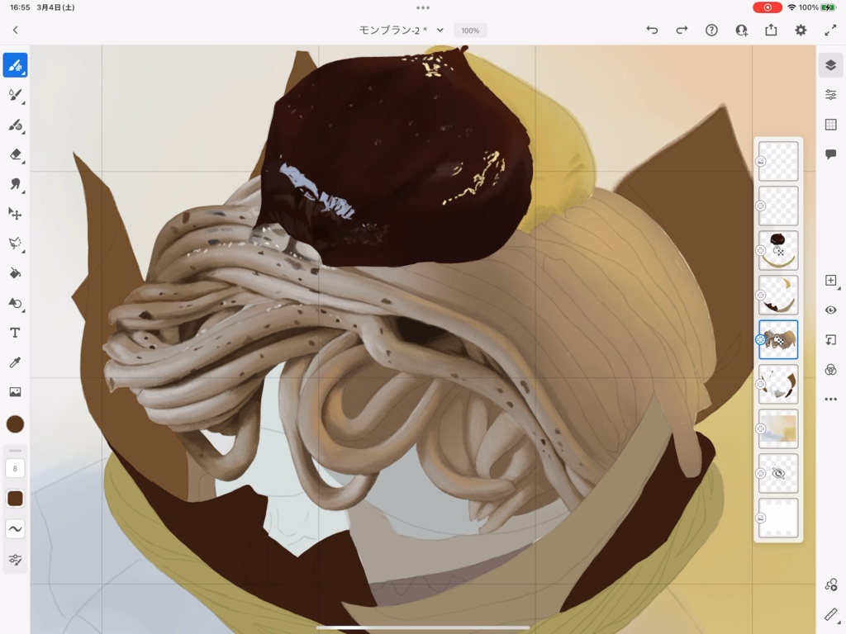
Task: Select the layer with yellow crescent thumbnail
Action: [778, 295]
